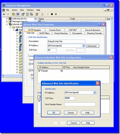The height and width of the screenshot is (134, 120).
Task: Click Help in Advanced Web Site Identification
Action: (x=87, y=113)
